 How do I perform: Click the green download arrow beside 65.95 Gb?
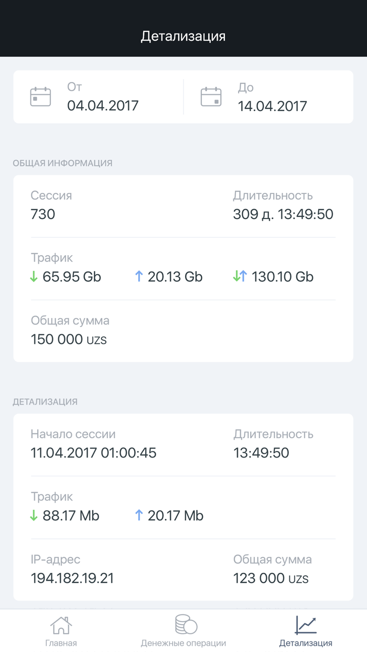tap(34, 277)
